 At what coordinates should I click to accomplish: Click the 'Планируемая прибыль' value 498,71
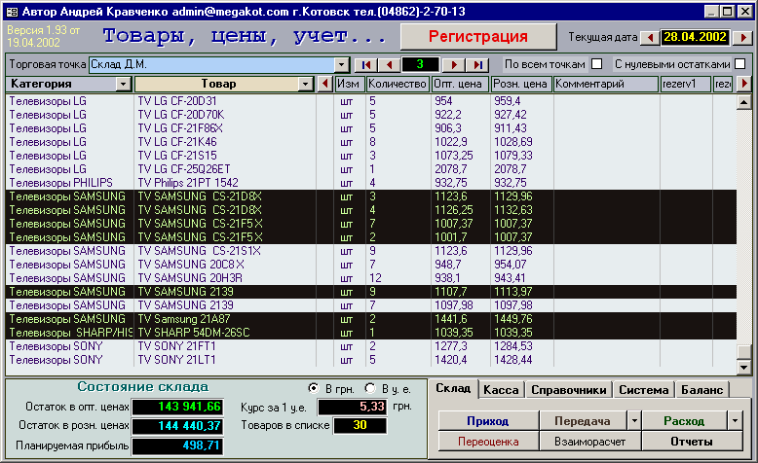coord(177,445)
